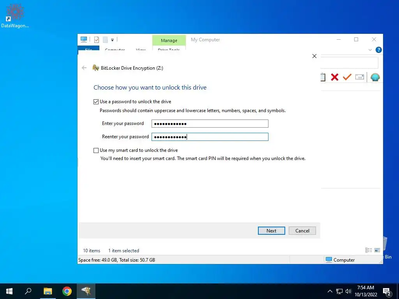Click the 'Enter your password' field

(210, 123)
